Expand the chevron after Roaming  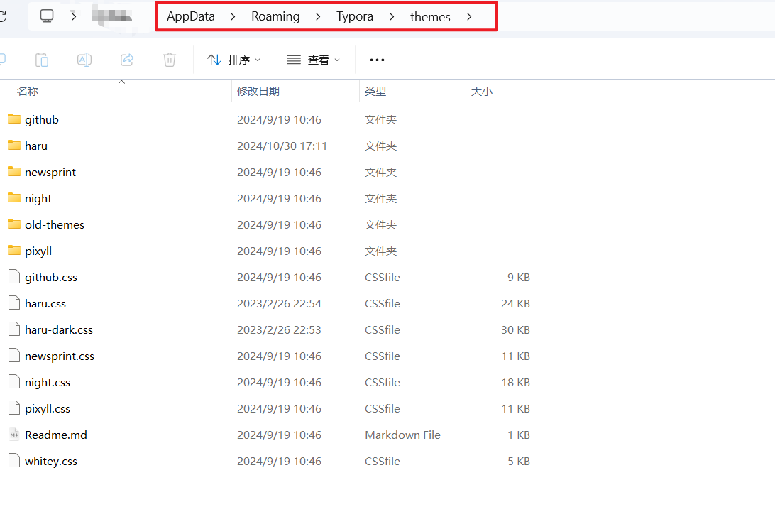(x=318, y=17)
